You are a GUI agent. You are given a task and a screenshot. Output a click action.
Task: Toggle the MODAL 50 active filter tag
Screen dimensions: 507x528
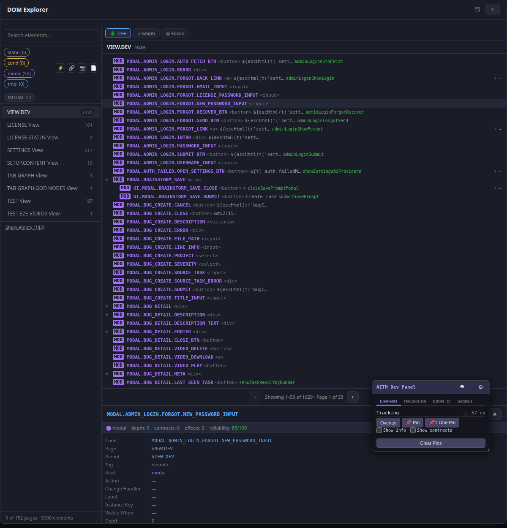[19, 98]
